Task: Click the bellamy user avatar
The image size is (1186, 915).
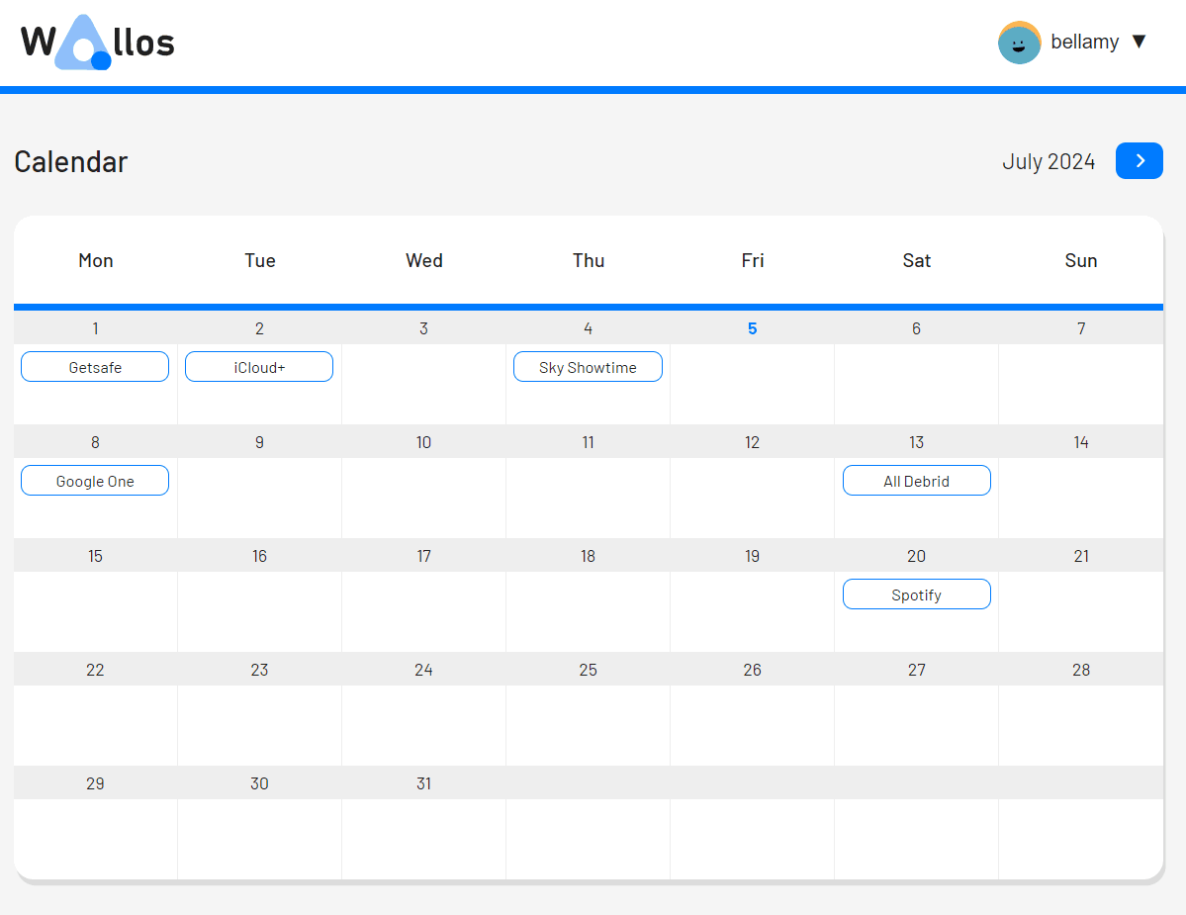Action: coord(1019,43)
